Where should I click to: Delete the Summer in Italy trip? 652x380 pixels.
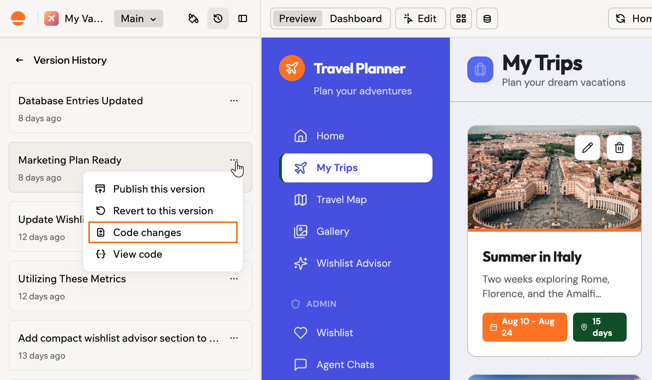coord(619,148)
